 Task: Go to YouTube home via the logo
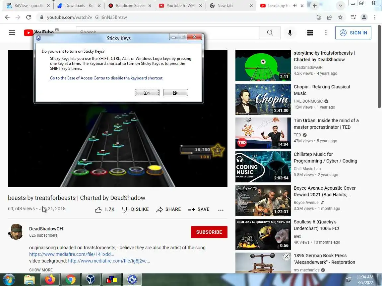click(x=39, y=32)
